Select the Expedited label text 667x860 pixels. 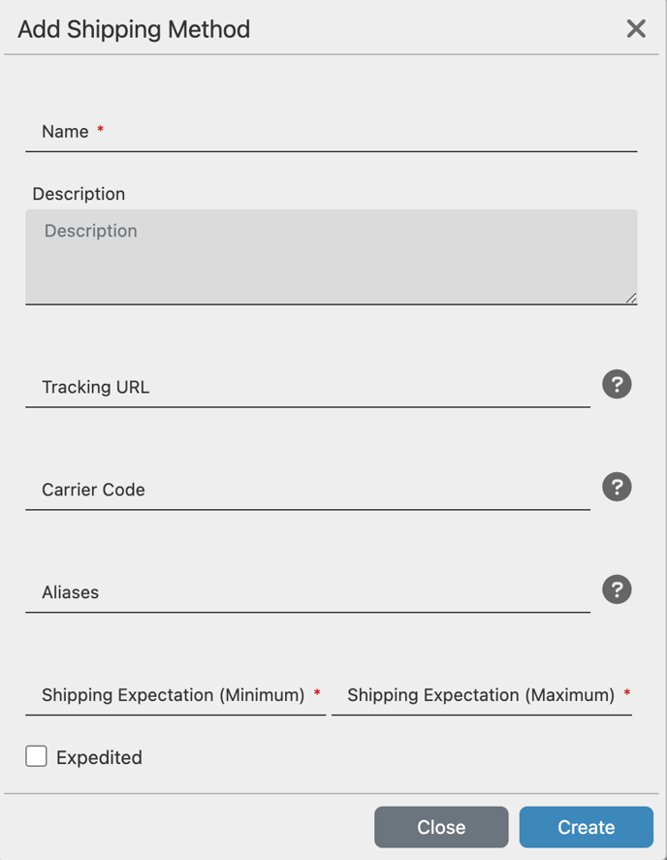tap(99, 757)
